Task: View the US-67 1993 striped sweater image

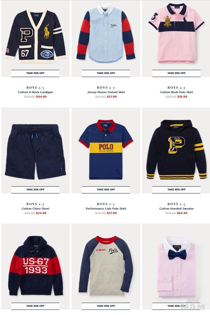Action: [35, 266]
